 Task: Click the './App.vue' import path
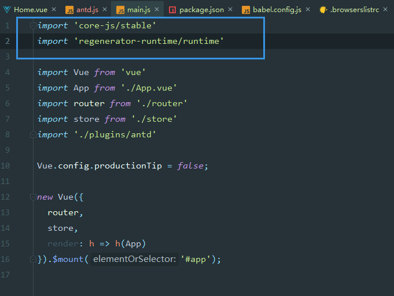pyautogui.click(x=149, y=88)
